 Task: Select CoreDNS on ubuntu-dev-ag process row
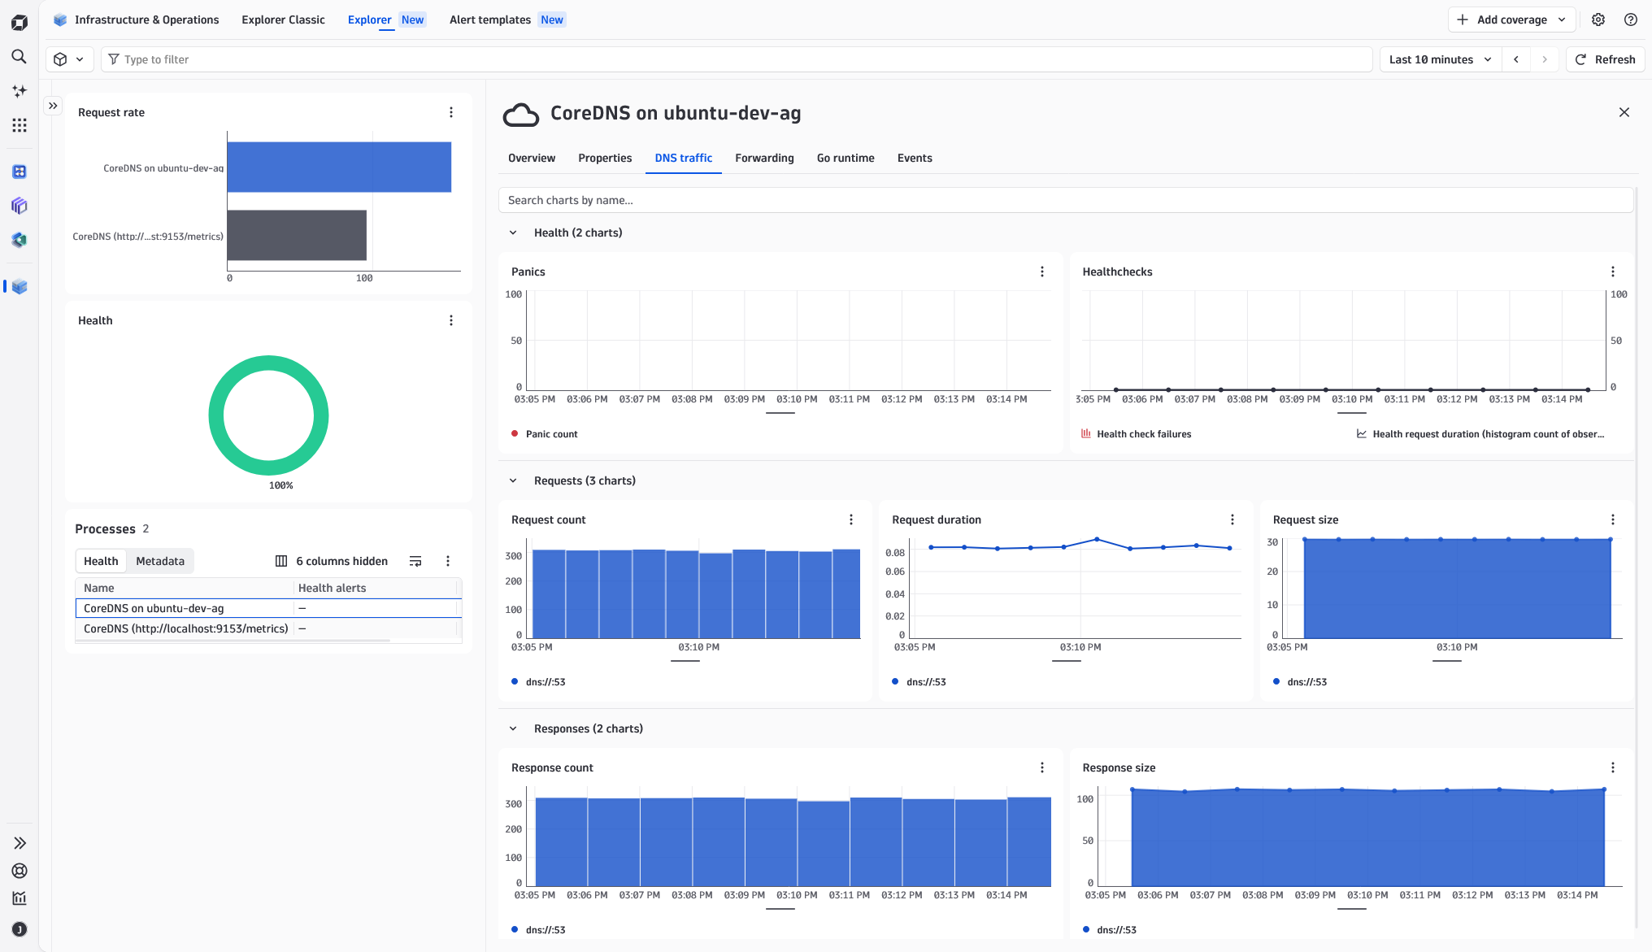pyautogui.click(x=268, y=608)
